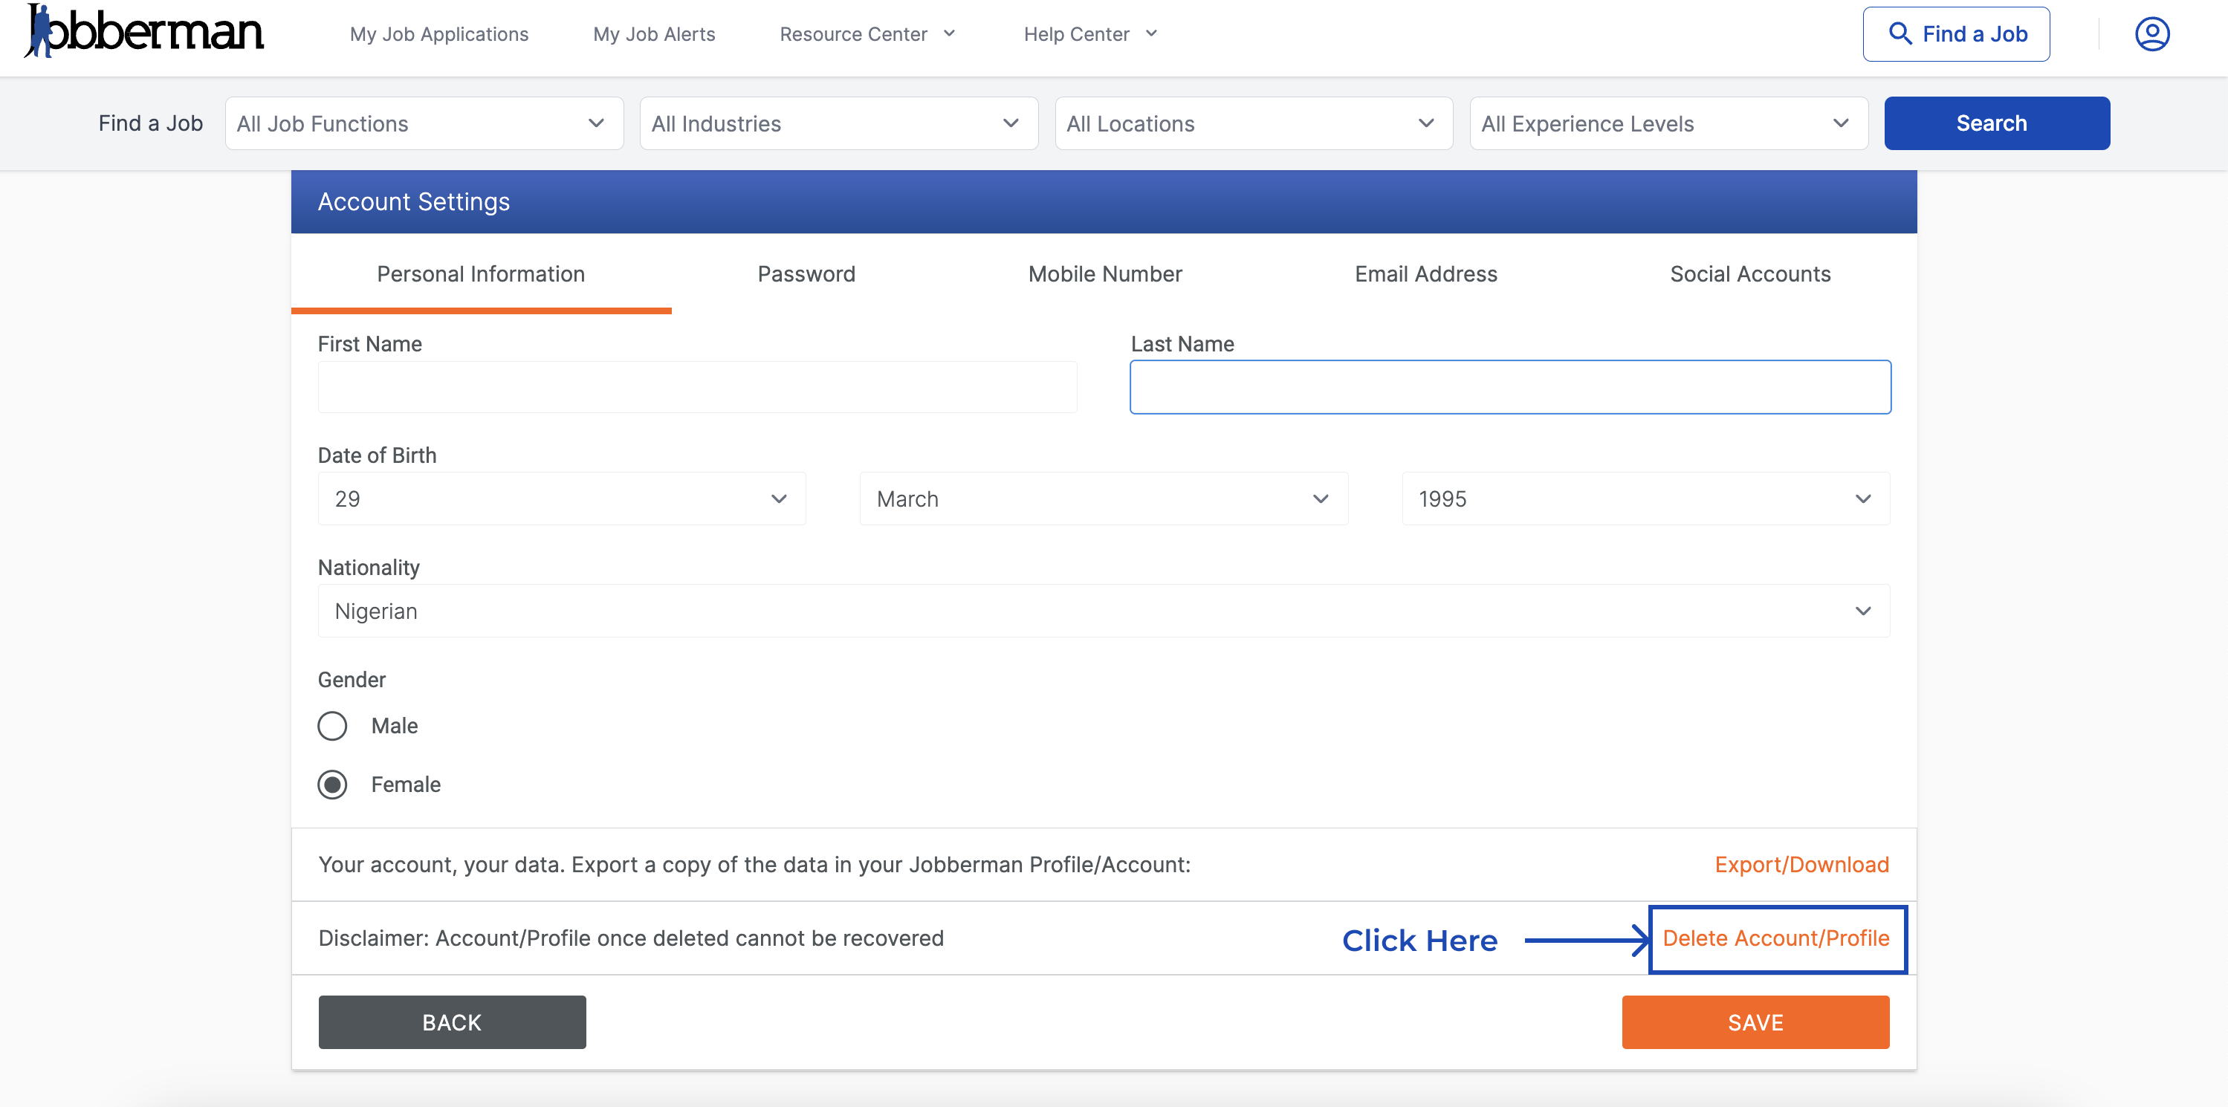Select the Personal Information tab
Screen dimensions: 2228x1107
pos(481,274)
